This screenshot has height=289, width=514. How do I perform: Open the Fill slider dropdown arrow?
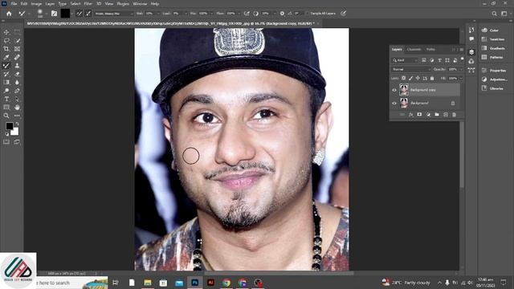click(461, 79)
